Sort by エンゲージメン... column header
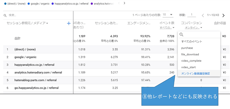 [x=139, y=23]
